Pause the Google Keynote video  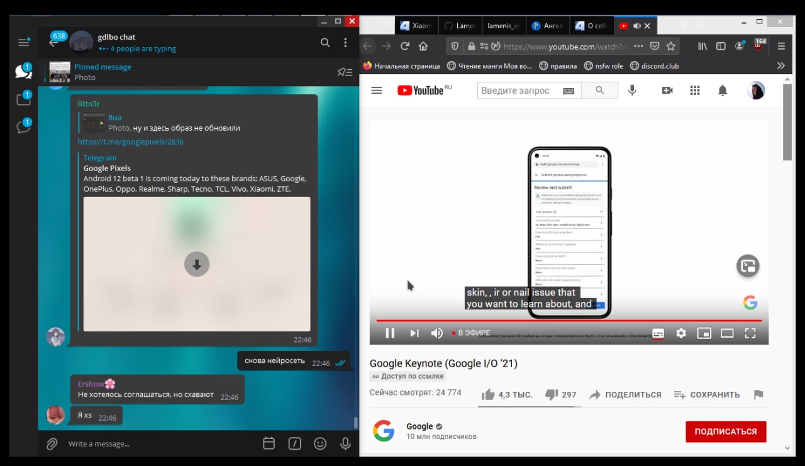click(x=390, y=333)
